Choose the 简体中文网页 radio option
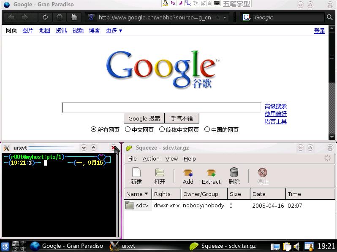 tap(162, 129)
